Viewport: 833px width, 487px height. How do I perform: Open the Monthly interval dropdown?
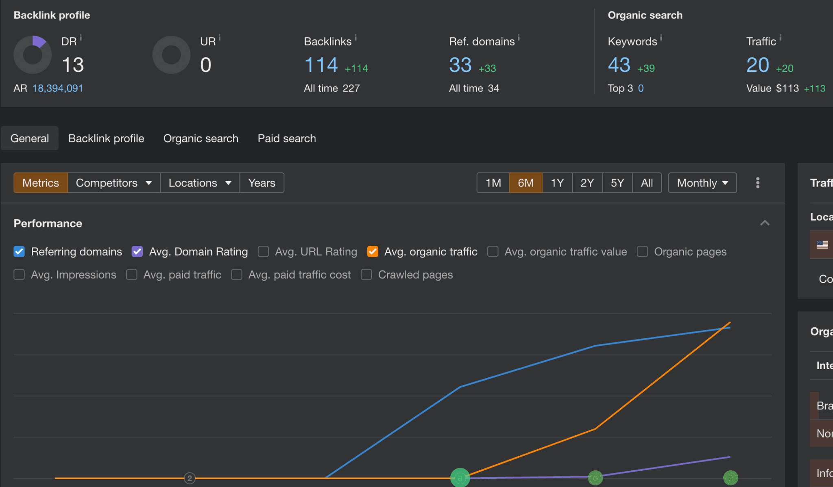(x=702, y=183)
